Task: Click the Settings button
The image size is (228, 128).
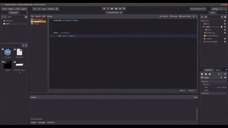Action: [215, 9]
